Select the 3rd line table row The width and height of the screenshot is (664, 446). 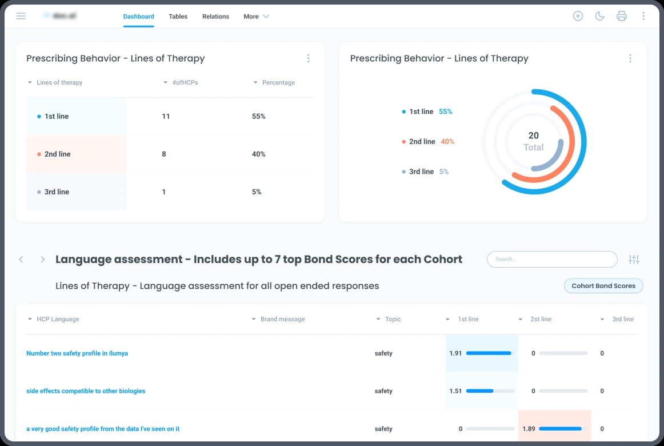(x=170, y=192)
